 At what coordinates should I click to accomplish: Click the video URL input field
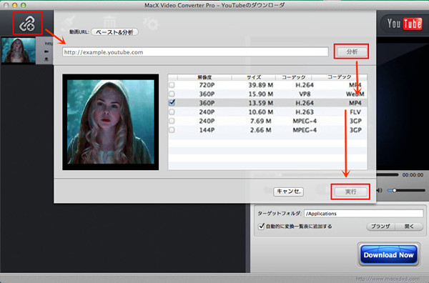pyautogui.click(x=195, y=52)
